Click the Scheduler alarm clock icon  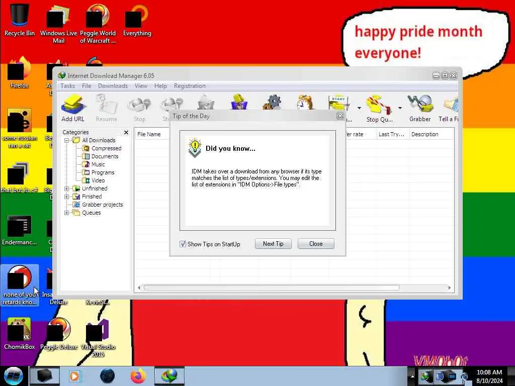(304, 102)
